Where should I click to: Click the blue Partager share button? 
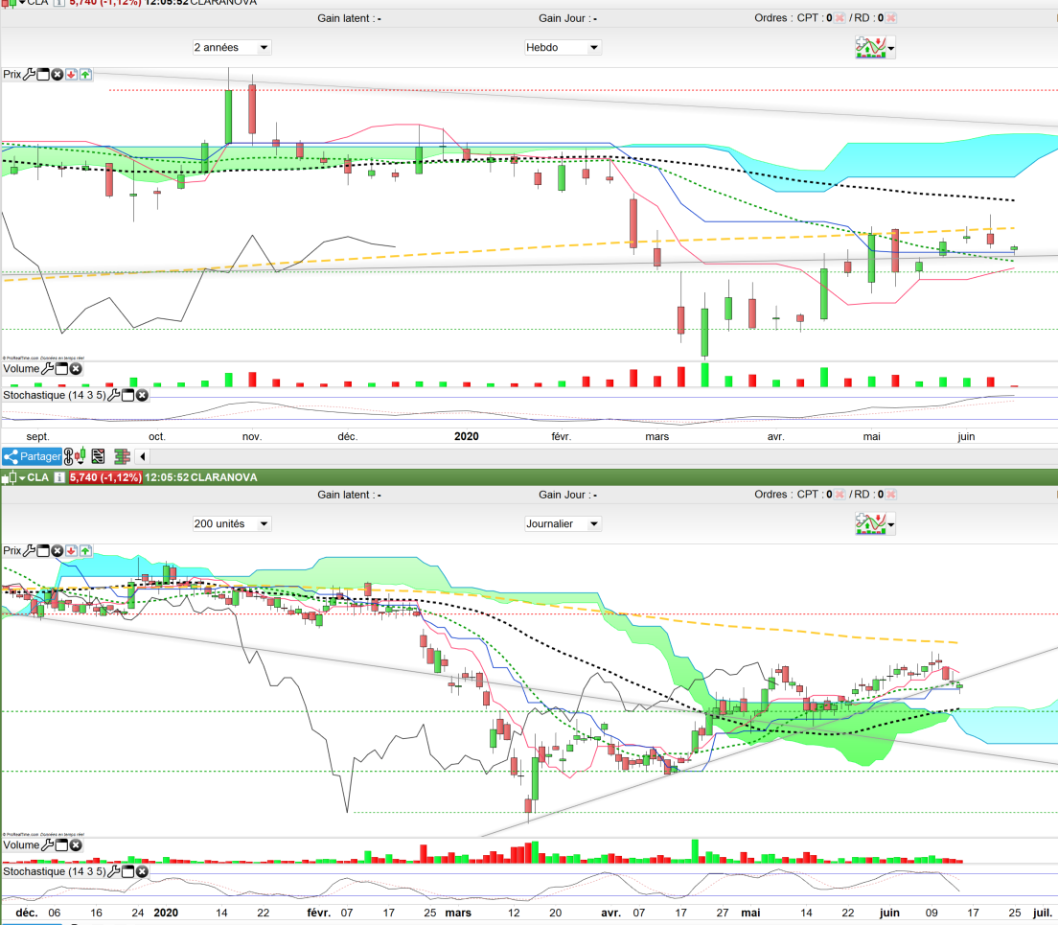[32, 457]
